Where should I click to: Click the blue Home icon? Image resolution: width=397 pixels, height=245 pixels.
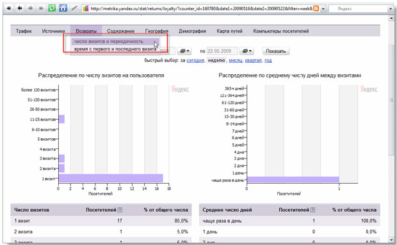point(63,8)
